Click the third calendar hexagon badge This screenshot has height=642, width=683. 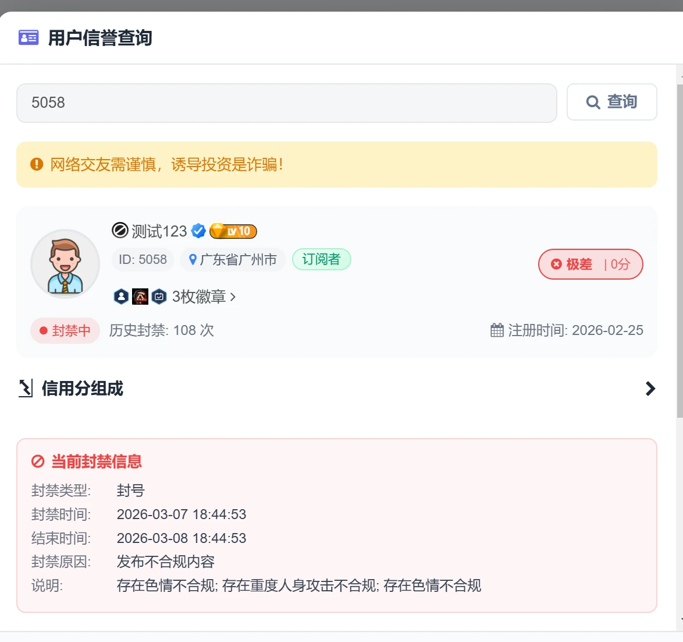click(159, 297)
